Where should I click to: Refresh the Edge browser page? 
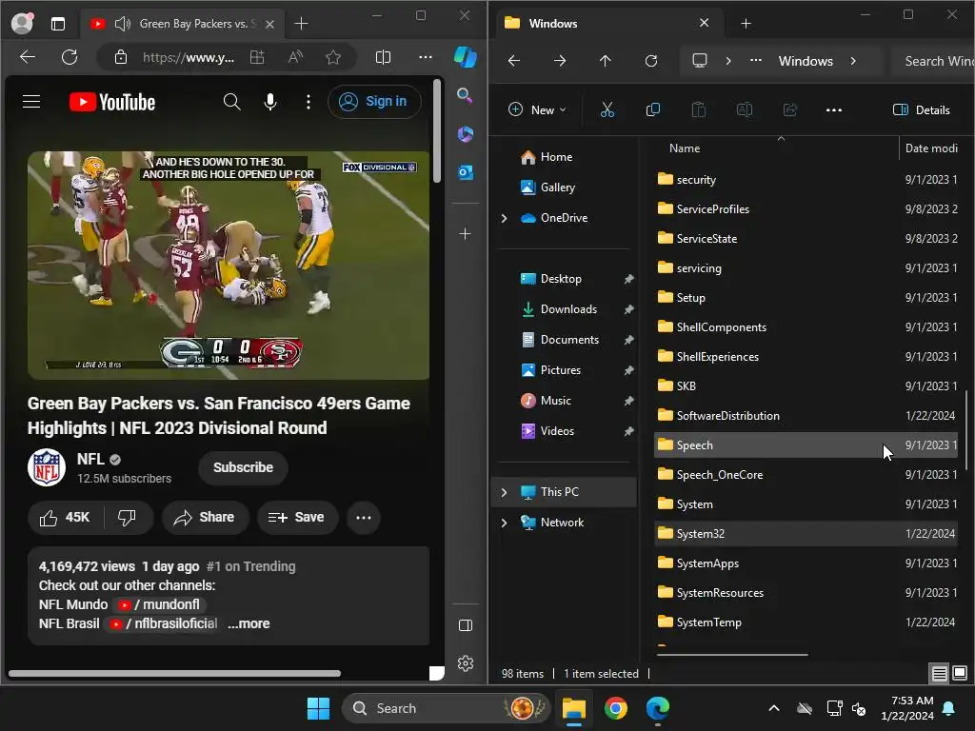(x=70, y=57)
